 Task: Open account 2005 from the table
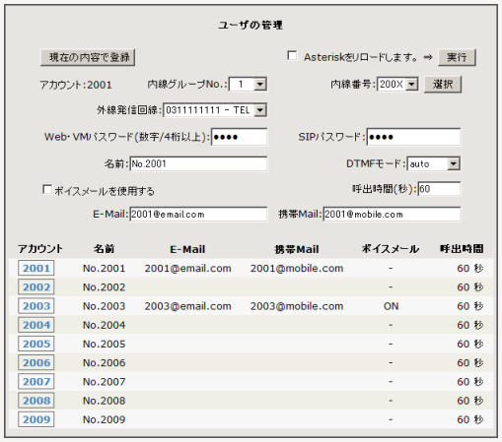(x=36, y=344)
